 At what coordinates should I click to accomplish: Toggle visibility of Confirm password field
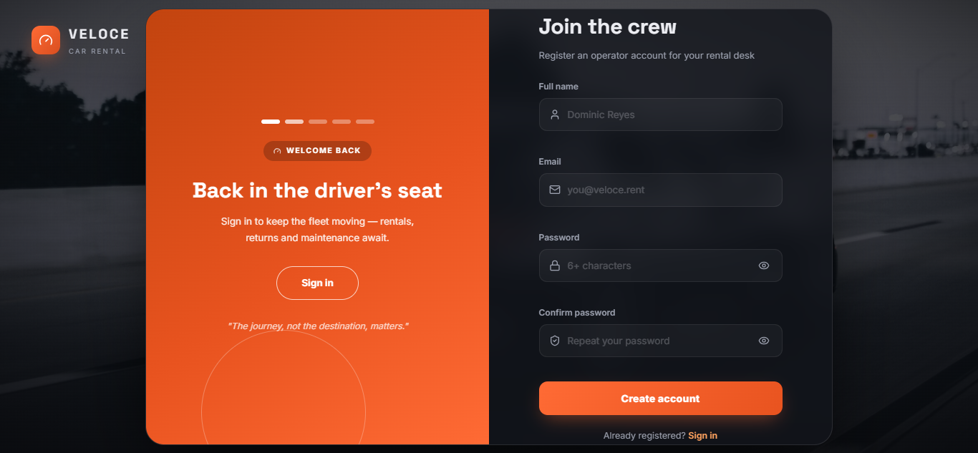tap(764, 341)
